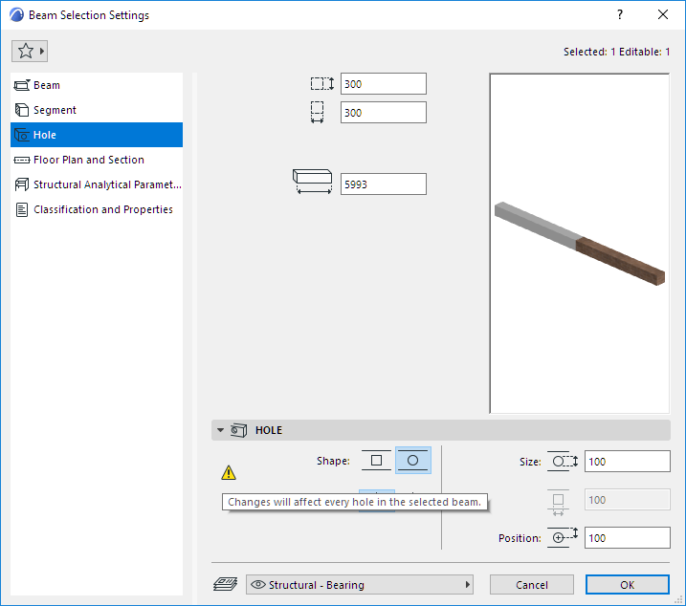Open the Beam settings page
Image resolution: width=686 pixels, height=606 pixels.
point(97,85)
